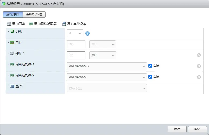Viewport: 209px width, 135px height.
Task: Open the CPU count dropdown showing 4
Action: click(x=75, y=33)
